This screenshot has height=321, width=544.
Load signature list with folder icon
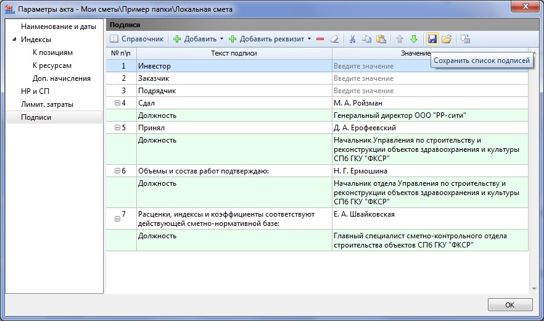(x=447, y=39)
